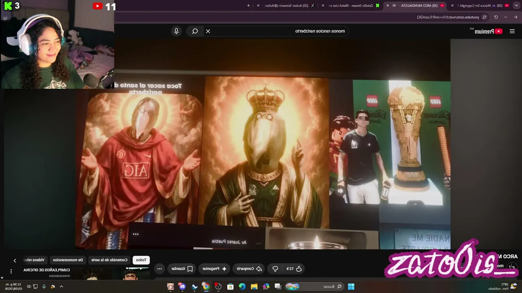
Task: Close the 'Zato0is Stream' tab
Action: (323, 5)
